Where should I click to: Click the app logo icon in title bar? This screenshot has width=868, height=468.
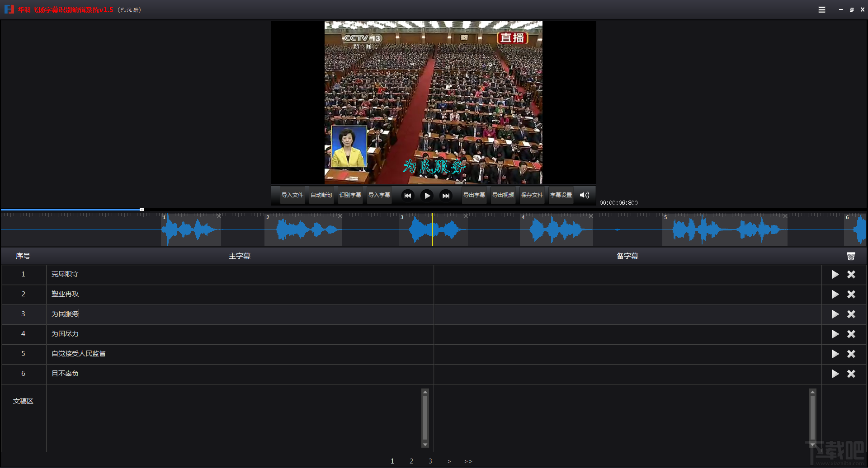click(9, 9)
